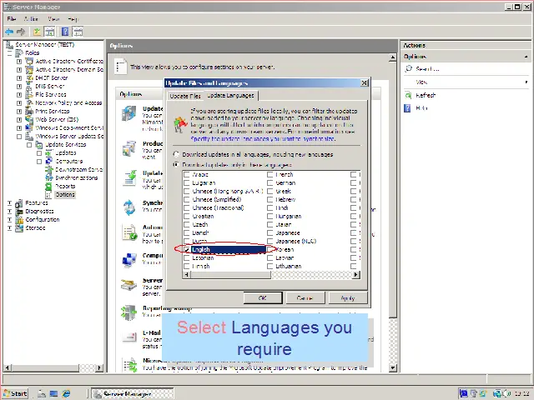Open the Action menu

31,18
